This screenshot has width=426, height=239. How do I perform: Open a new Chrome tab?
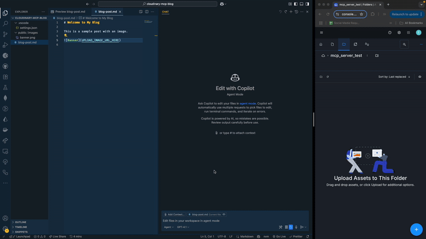[x=388, y=4]
